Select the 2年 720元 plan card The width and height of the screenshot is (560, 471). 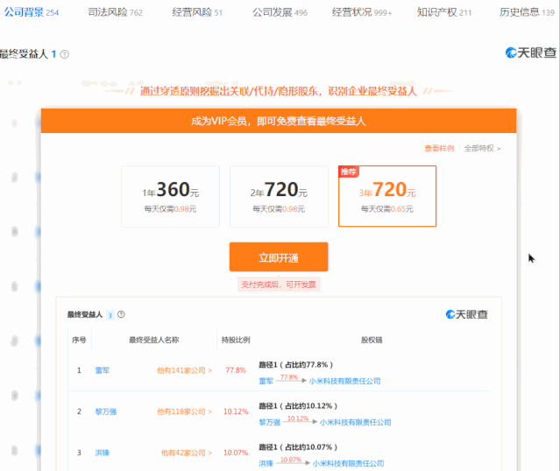(279, 196)
